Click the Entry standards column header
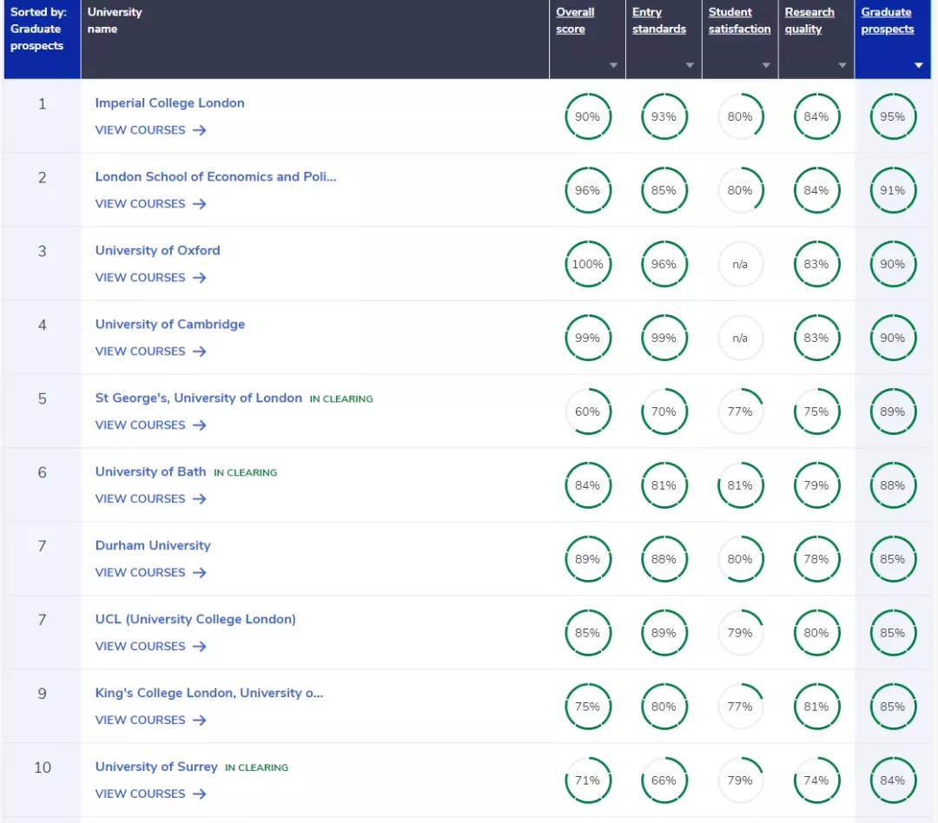Image resolution: width=938 pixels, height=823 pixels. tap(658, 20)
